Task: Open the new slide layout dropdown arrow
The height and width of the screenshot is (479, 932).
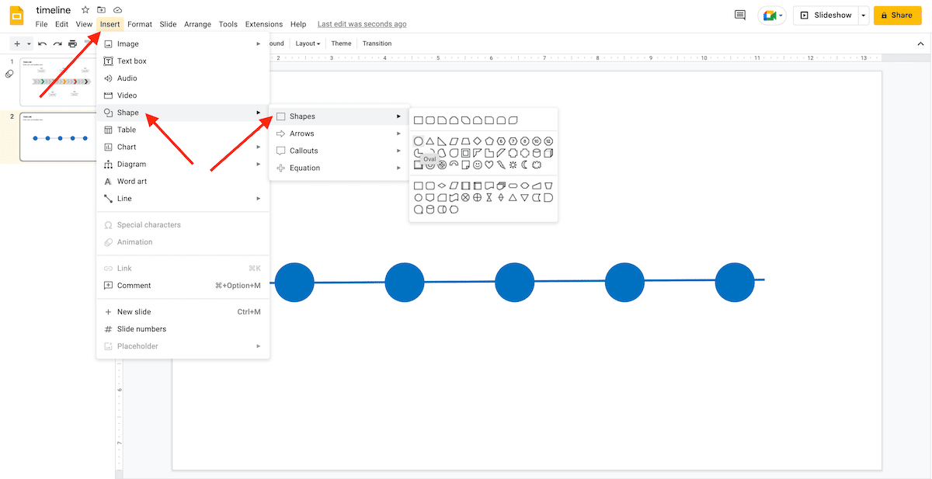Action: tap(29, 43)
